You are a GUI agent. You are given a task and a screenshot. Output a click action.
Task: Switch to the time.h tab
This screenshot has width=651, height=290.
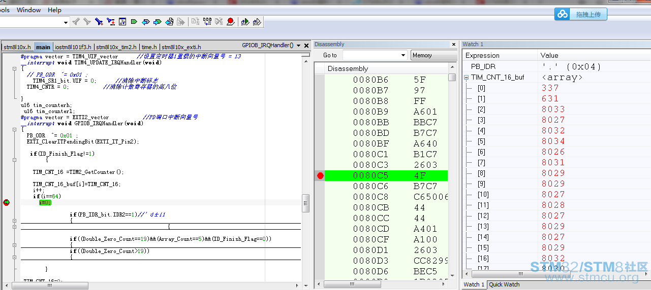(149, 47)
